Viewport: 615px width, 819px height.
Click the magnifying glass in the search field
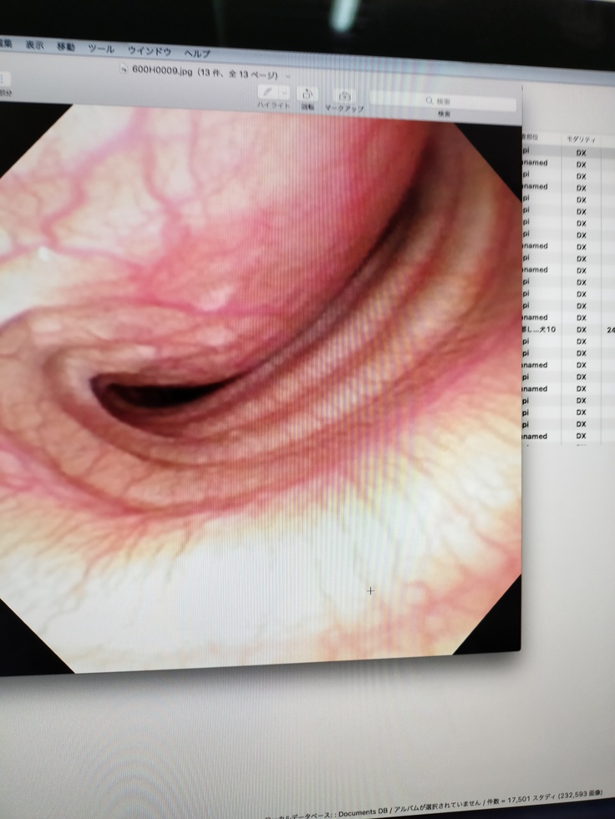429,100
